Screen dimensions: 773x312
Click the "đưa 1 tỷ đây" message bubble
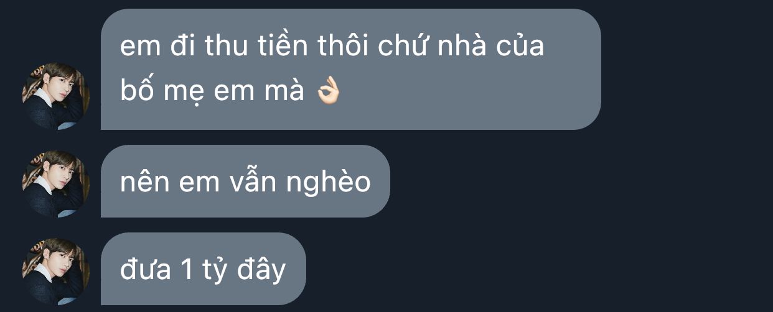click(x=204, y=269)
